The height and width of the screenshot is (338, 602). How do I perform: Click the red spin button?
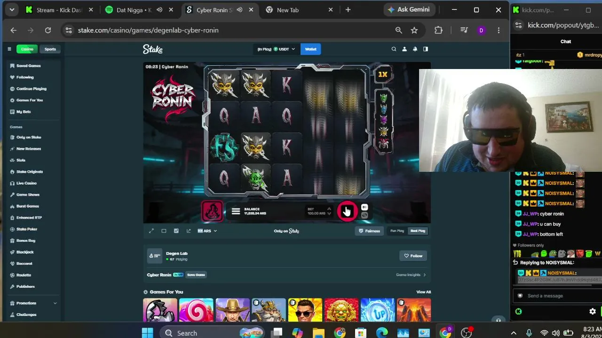pyautogui.click(x=347, y=211)
